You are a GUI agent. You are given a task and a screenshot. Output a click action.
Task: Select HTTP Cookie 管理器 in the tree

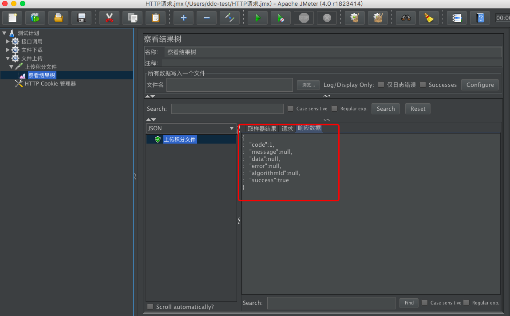pyautogui.click(x=50, y=84)
